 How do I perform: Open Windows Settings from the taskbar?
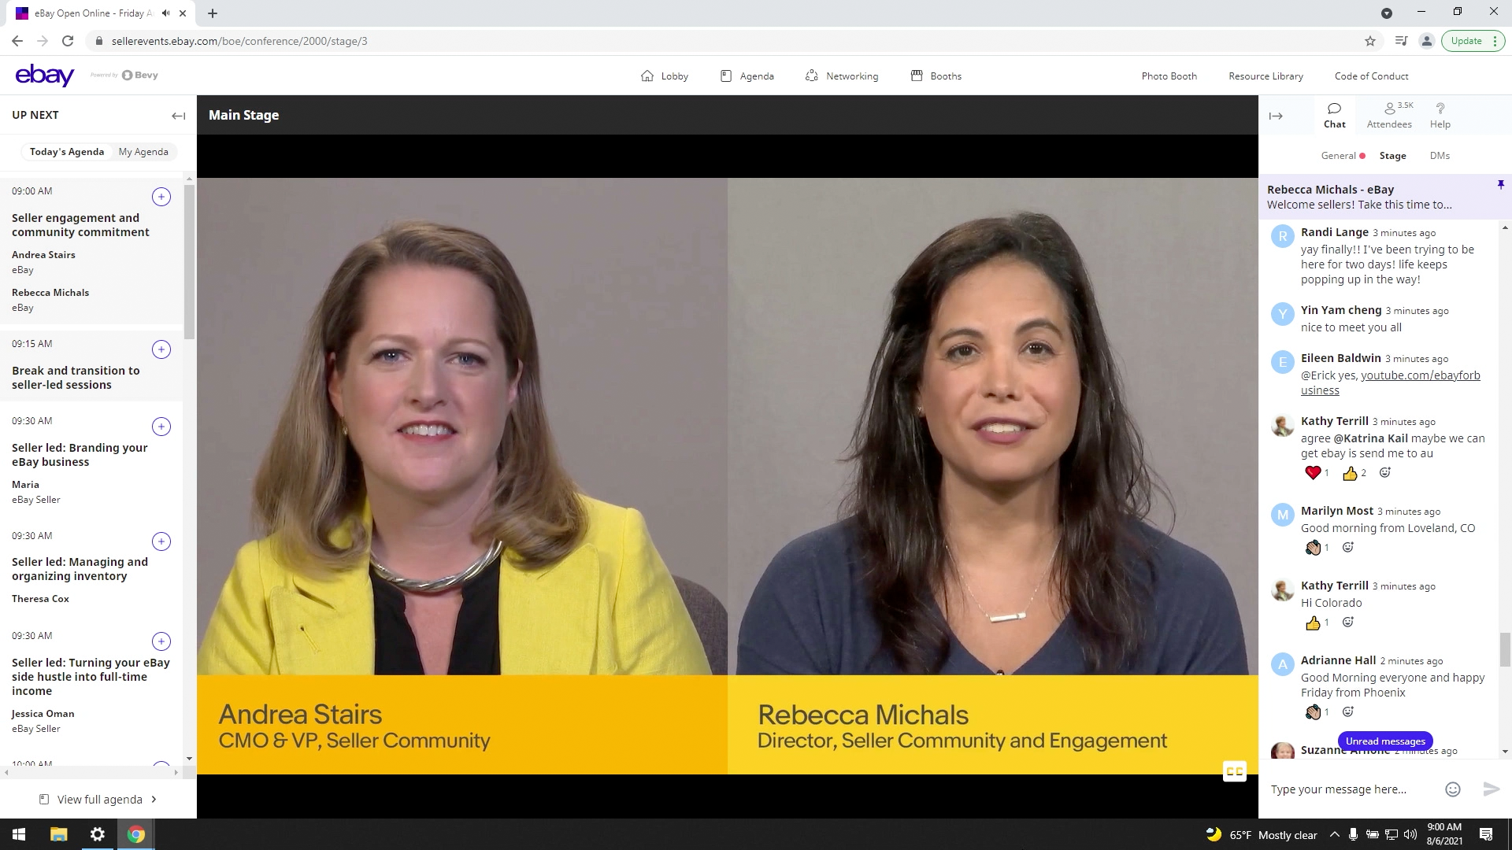pos(98,834)
